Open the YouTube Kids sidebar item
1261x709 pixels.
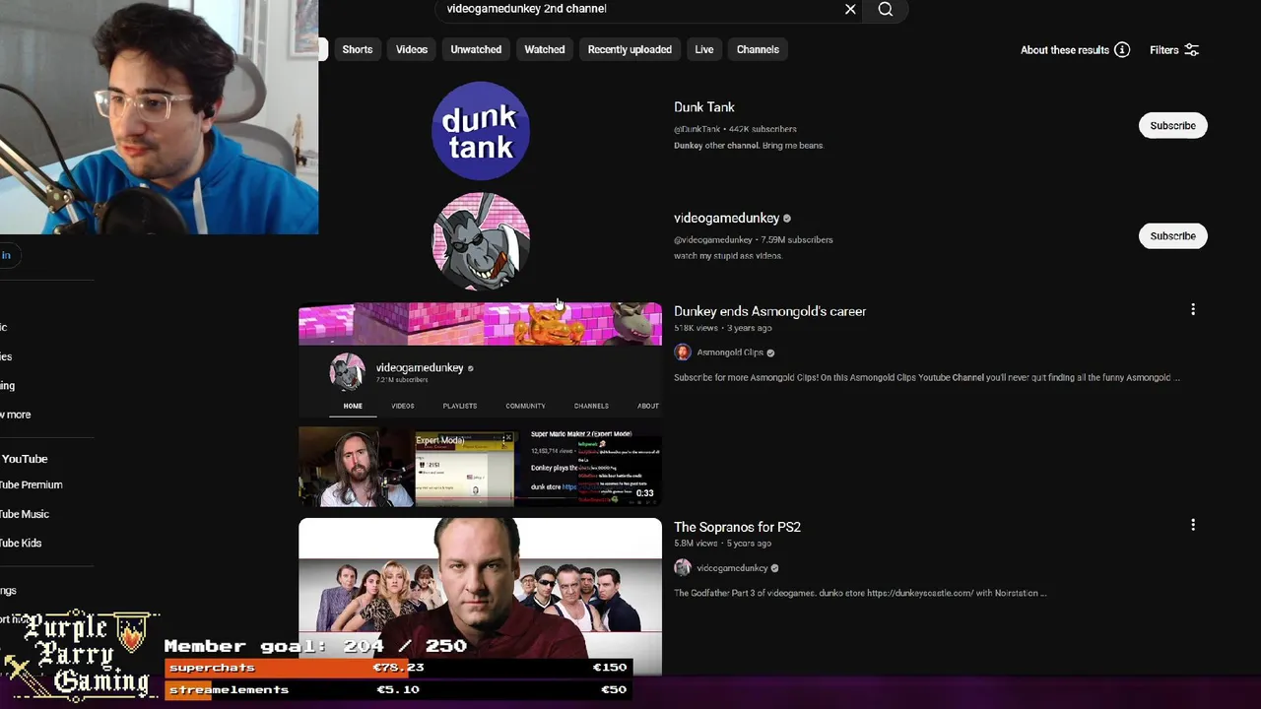21,543
